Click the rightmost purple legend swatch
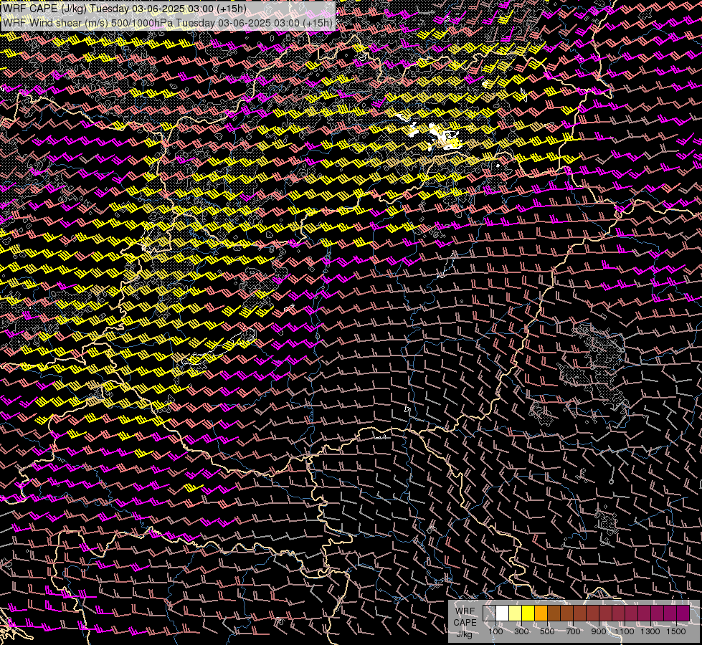 tap(683, 613)
